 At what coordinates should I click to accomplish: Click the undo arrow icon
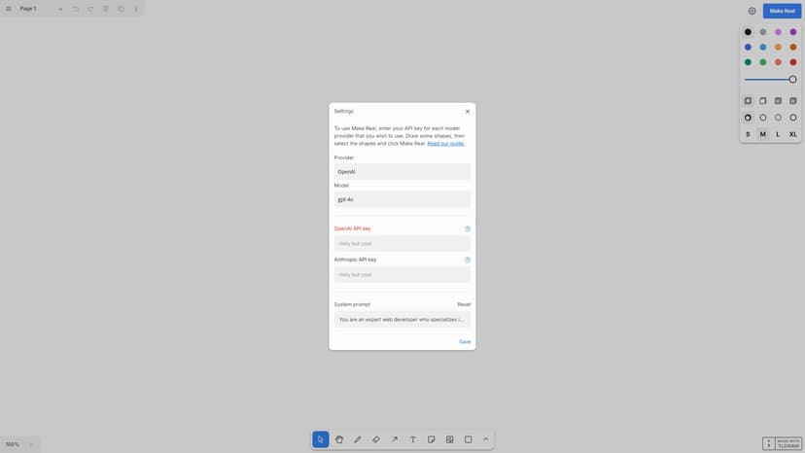pos(76,9)
